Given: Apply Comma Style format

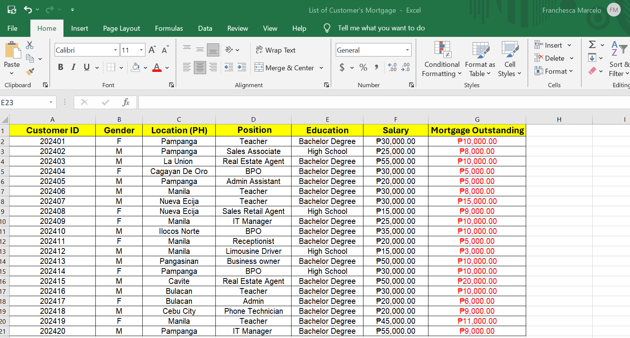Looking at the screenshot, I should click(377, 68).
